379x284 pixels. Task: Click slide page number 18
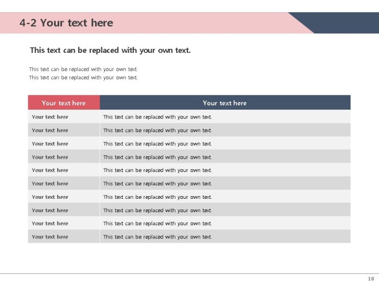pos(371,278)
